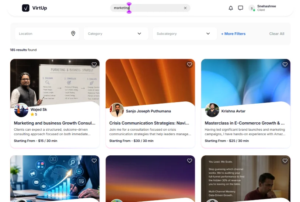Favorite the Sanjo Joseph Puthumana card
Image resolution: width=300 pixels, height=202 pixels.
189,65
